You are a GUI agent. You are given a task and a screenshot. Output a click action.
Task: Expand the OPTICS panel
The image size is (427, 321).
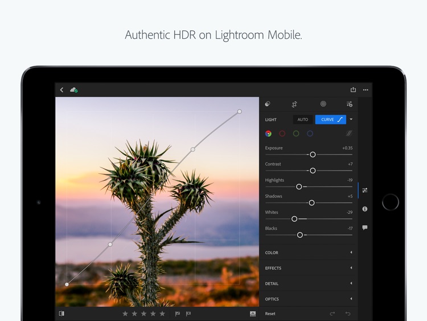coord(309,299)
